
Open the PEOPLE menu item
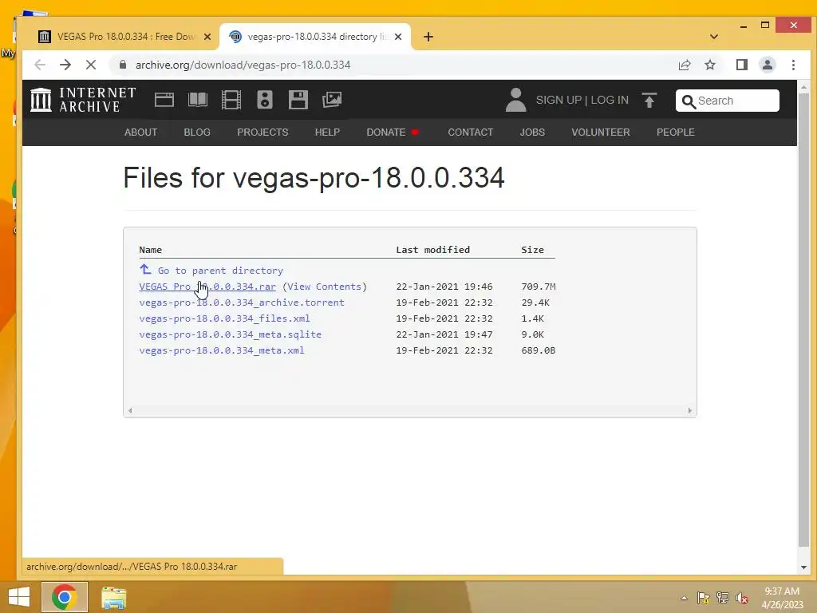(675, 132)
